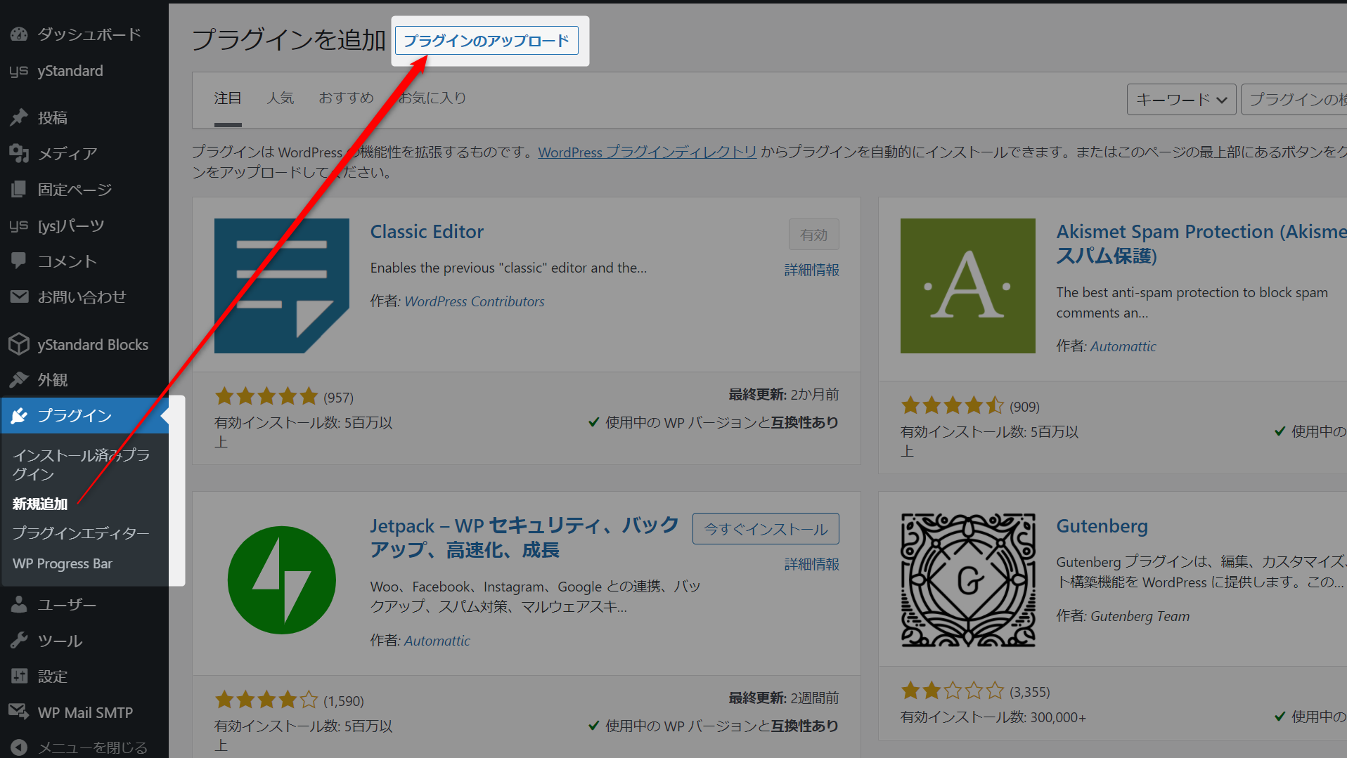Open WP Progress Bar submenu item
This screenshot has width=1347, height=758.
[63, 563]
